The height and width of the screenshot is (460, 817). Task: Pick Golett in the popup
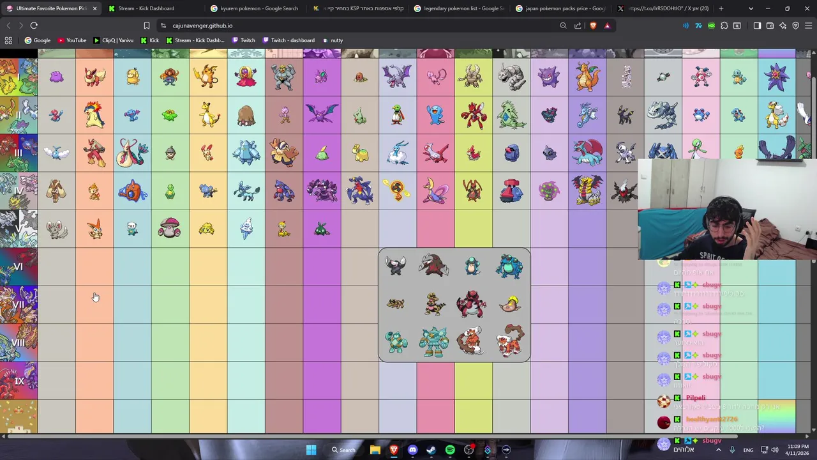coord(396,342)
